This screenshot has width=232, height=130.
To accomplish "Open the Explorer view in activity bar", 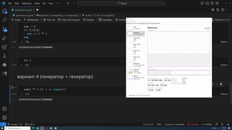I will (x=4, y=11).
